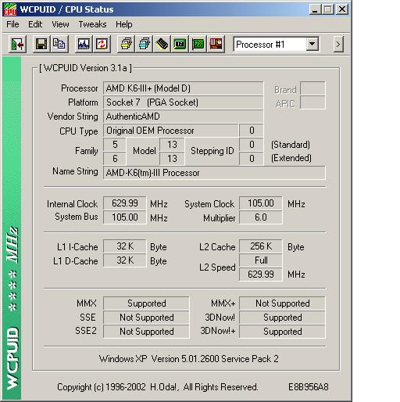Click the Exit door icon in toolbar
Viewport: 400px width, 402px height.
coord(17,45)
